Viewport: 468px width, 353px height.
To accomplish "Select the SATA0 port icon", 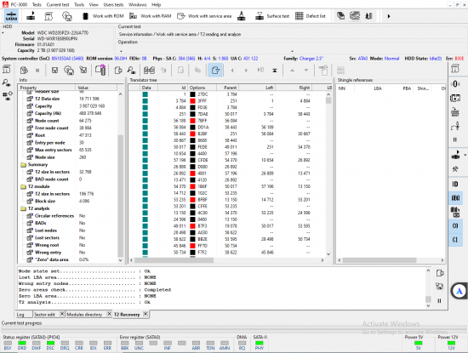I will click(x=11, y=16).
